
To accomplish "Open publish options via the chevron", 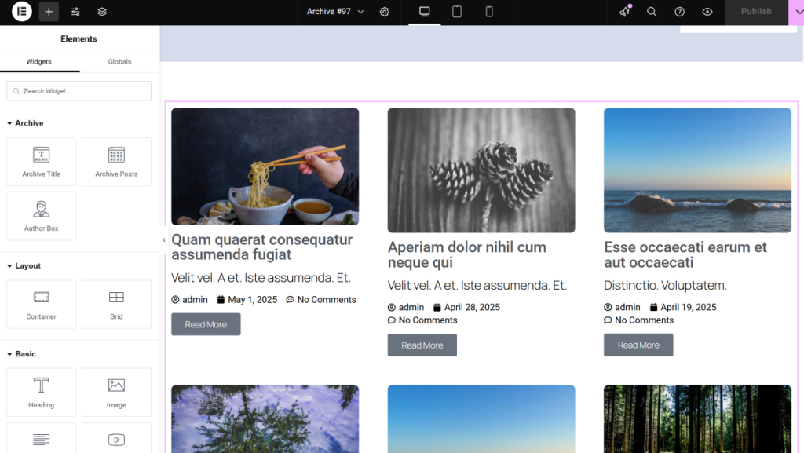I will pos(799,12).
